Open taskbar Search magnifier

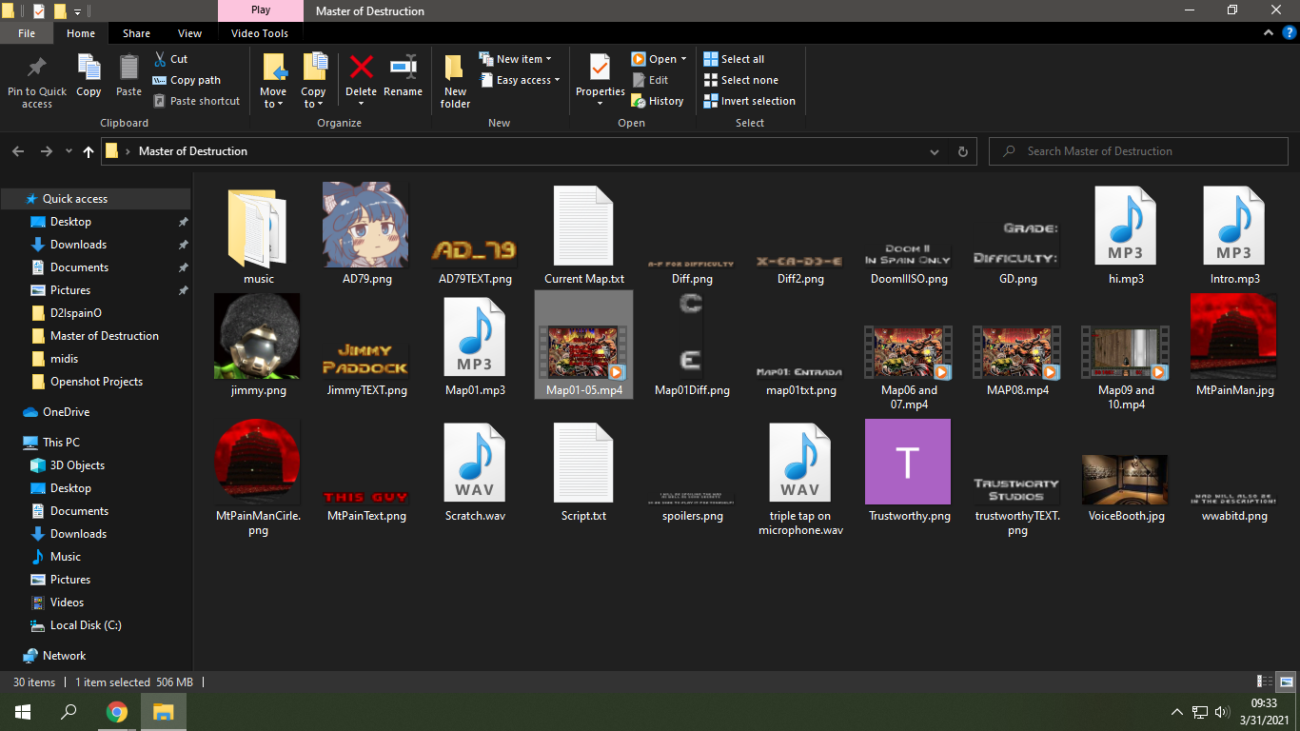coord(69,712)
